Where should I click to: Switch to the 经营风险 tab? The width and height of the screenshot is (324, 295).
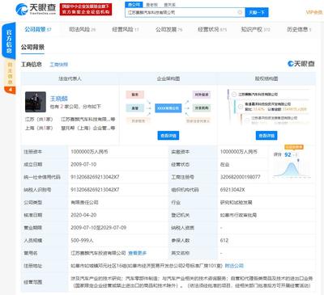(x=126, y=29)
